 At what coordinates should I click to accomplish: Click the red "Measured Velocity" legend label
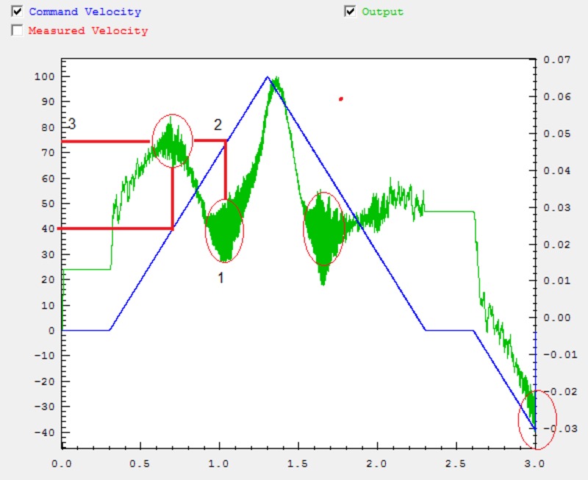87,31
